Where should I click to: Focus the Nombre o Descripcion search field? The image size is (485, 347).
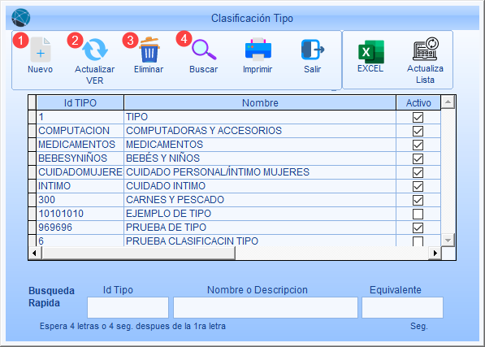click(266, 307)
